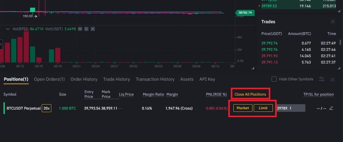The height and width of the screenshot is (142, 343).
Task: Click Close All Positions link
Action: pyautogui.click(x=250, y=94)
